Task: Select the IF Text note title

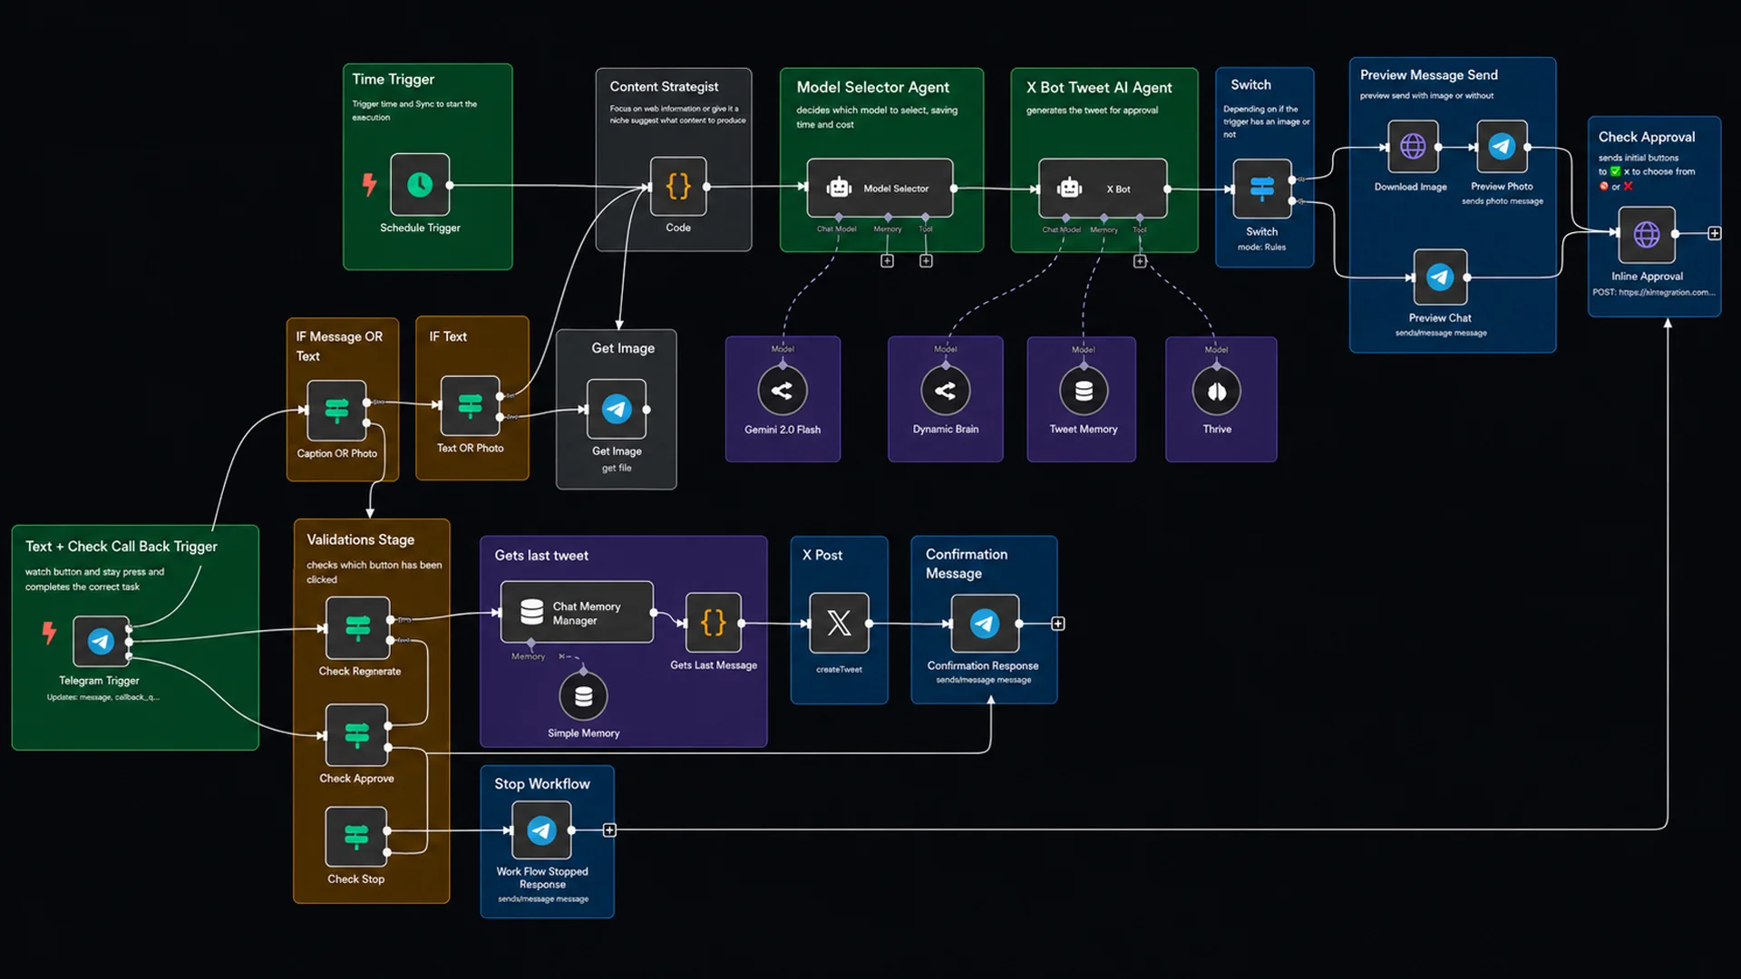Action: click(448, 336)
